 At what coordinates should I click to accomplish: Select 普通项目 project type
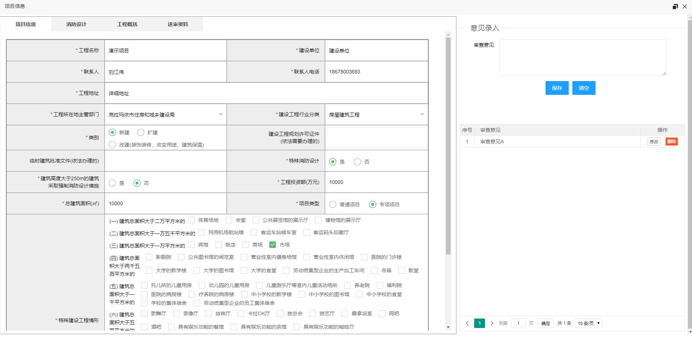[333, 205]
